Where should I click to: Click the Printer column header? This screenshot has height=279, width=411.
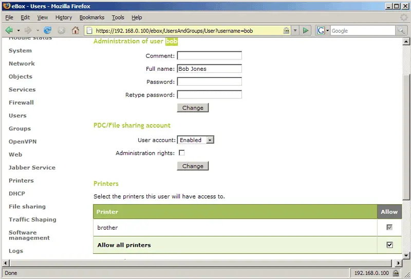pyautogui.click(x=235, y=211)
